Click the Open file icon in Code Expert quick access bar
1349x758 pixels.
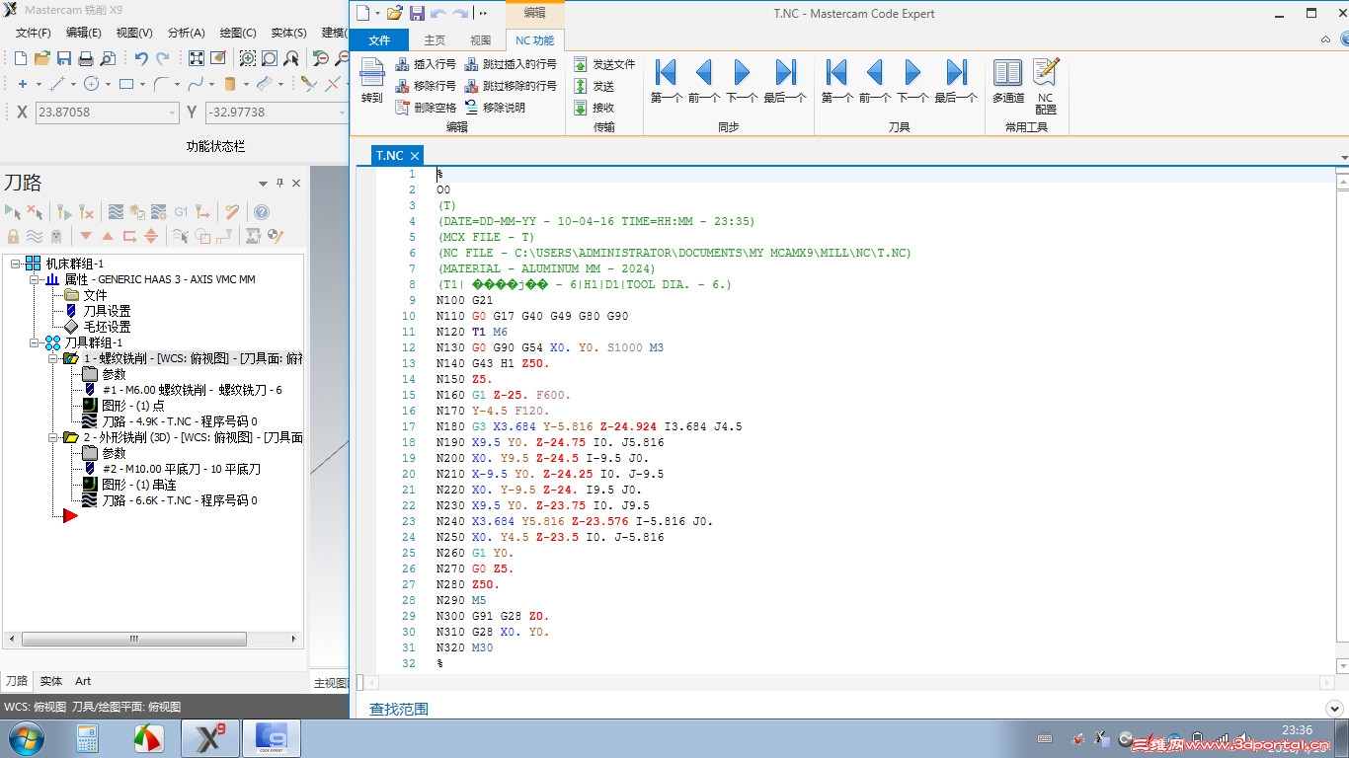(x=394, y=13)
